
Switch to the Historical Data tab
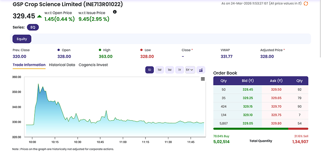coord(62,65)
